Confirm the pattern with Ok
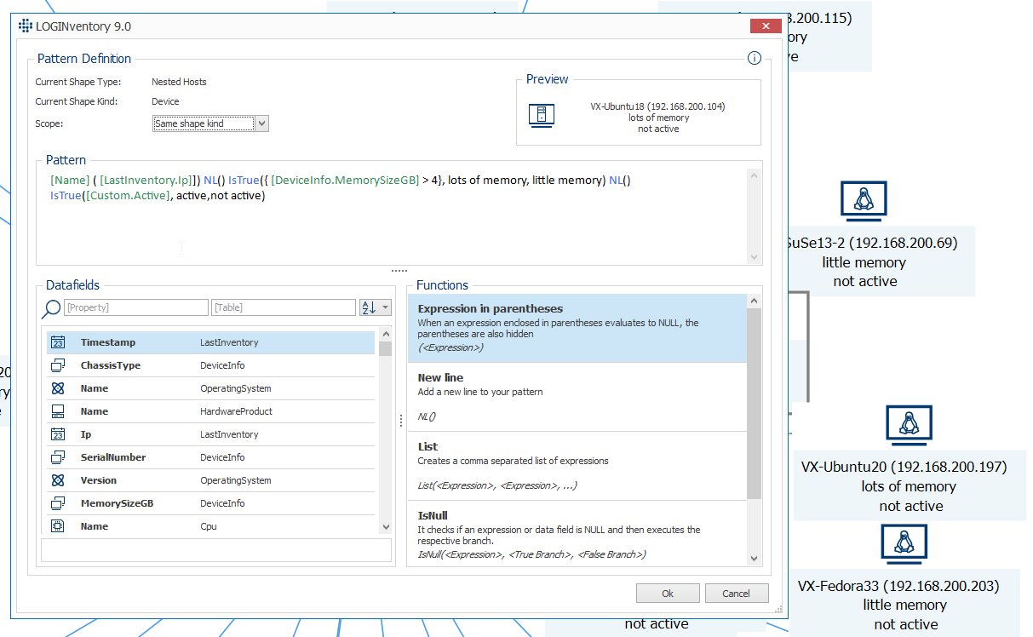Viewport: 1033px width, 637px height. [x=668, y=594]
